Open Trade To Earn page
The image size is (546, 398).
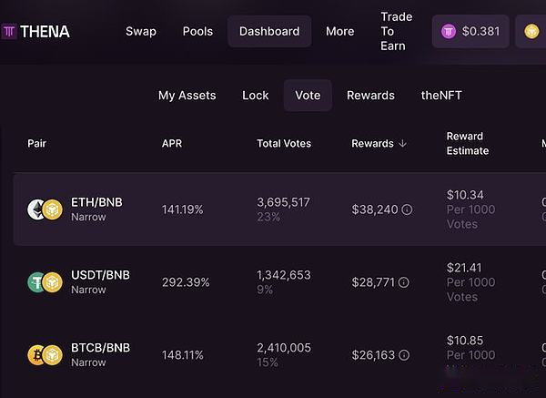coord(396,31)
